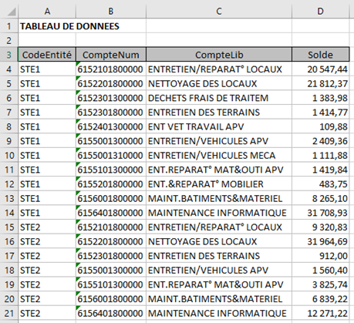Select account 6156001800000 in row 20

[111, 299]
